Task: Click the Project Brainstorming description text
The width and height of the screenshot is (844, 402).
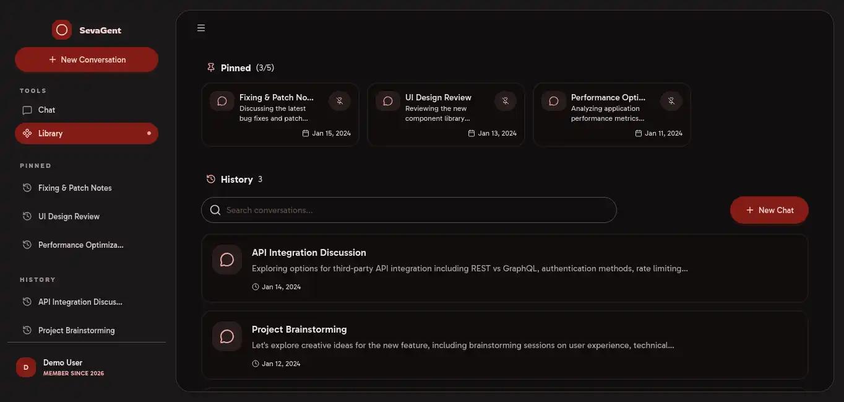Action: pos(463,346)
